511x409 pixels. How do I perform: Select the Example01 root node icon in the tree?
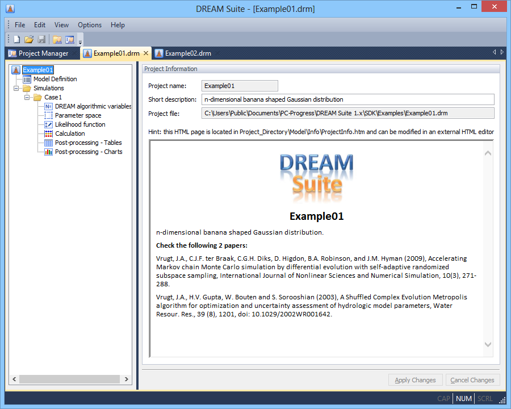point(16,70)
